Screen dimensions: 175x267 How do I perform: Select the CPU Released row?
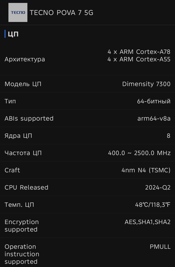(x=87, y=188)
